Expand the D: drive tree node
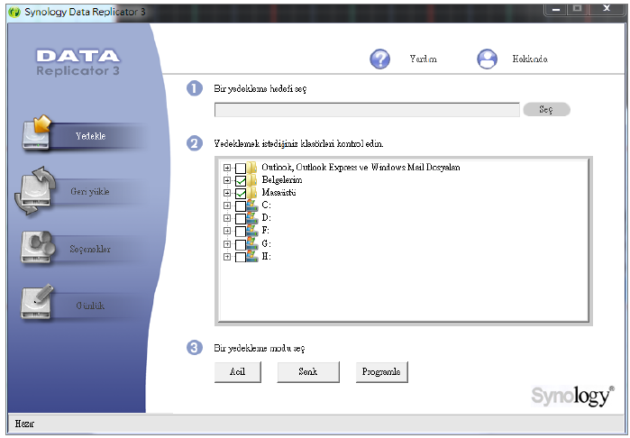Viewport: 630px width, 438px height. (227, 219)
